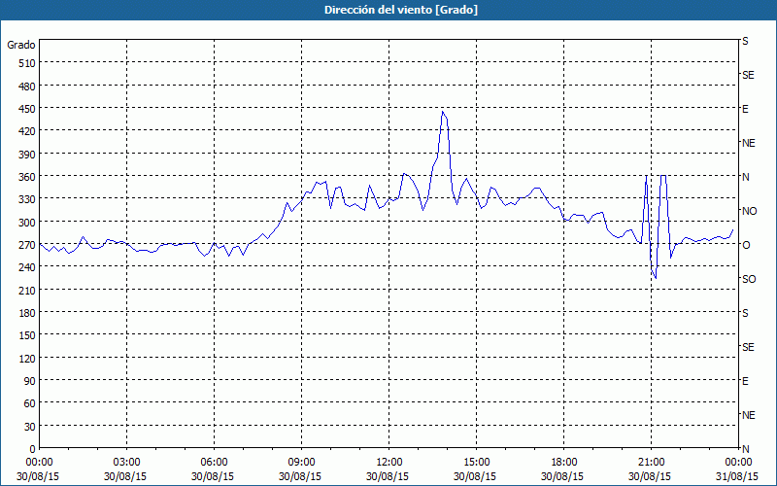
Task: Select the 31/08/15 date label
Action: pos(738,476)
